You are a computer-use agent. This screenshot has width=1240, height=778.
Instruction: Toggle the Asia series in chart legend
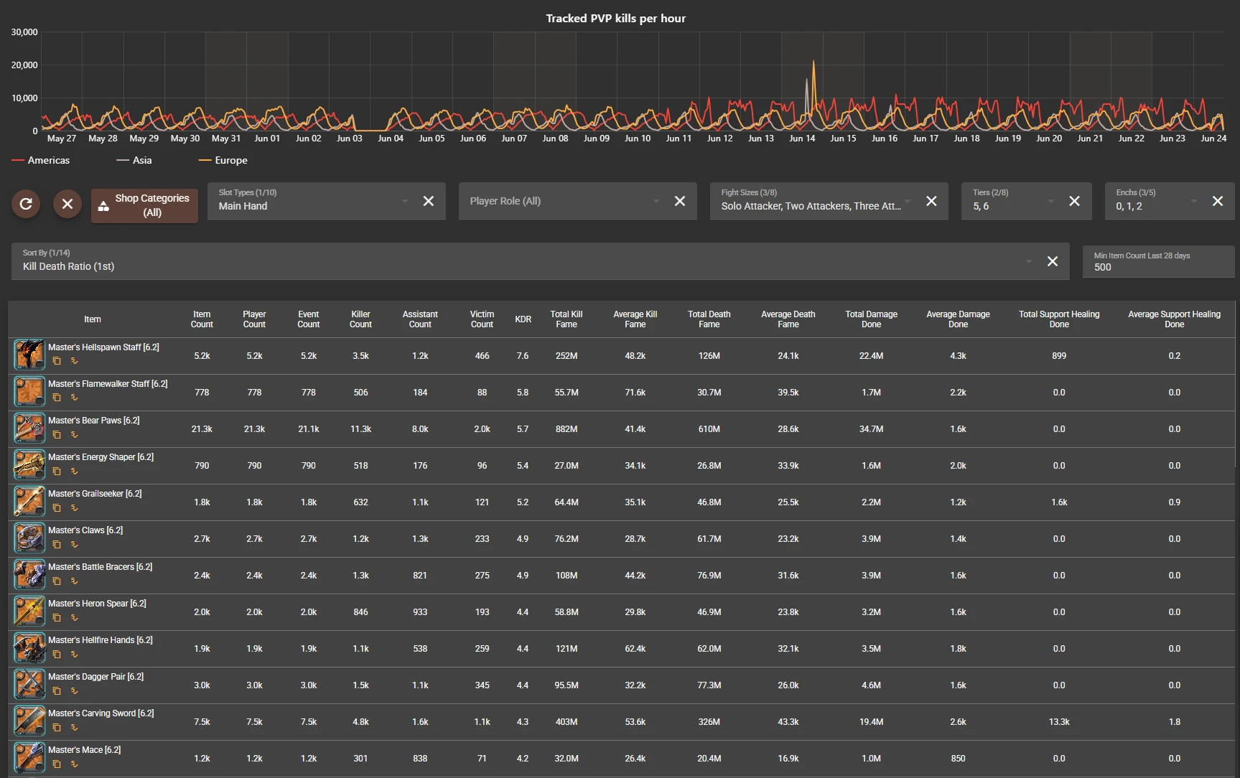[x=134, y=160]
